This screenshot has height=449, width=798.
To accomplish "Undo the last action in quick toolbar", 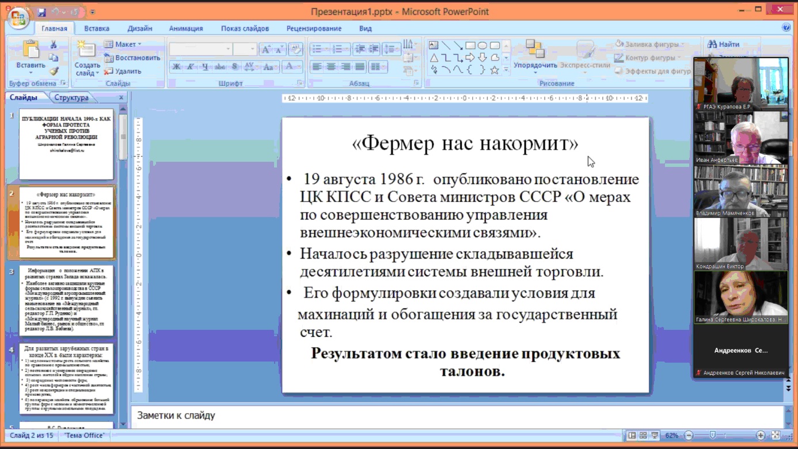I will tap(55, 12).
